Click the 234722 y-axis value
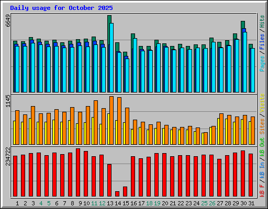 tap(8, 156)
